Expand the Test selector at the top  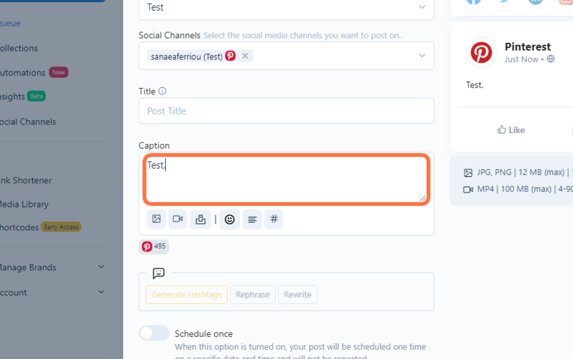coord(422,7)
